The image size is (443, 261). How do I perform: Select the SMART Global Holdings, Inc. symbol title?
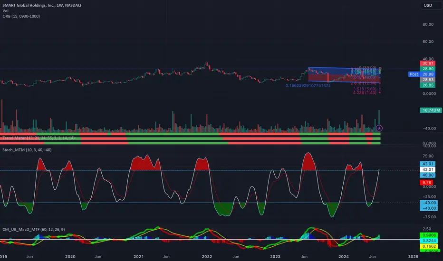41,5
